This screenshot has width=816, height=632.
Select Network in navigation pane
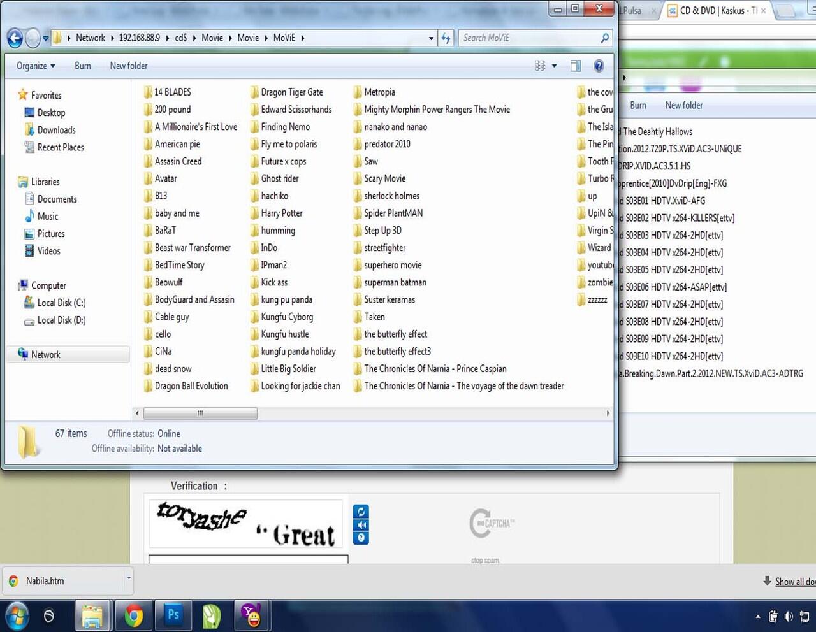(x=68, y=355)
